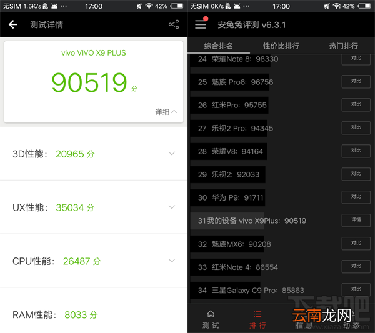
Task: Select 安兔兔评测 v6.3.1 title
Action: tap(252, 25)
